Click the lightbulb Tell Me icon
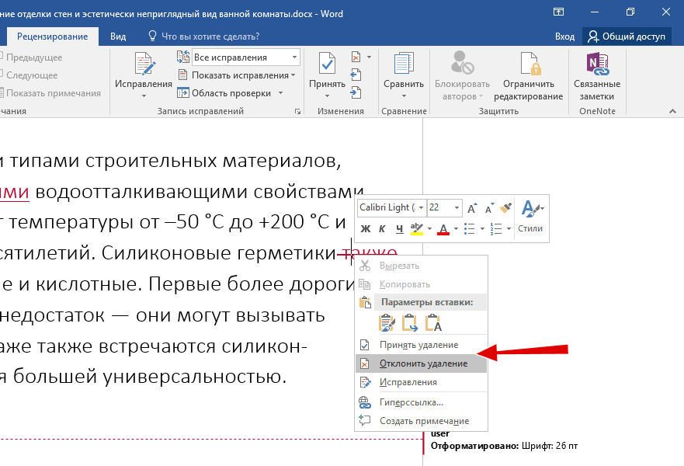The width and height of the screenshot is (684, 466). coord(152,36)
